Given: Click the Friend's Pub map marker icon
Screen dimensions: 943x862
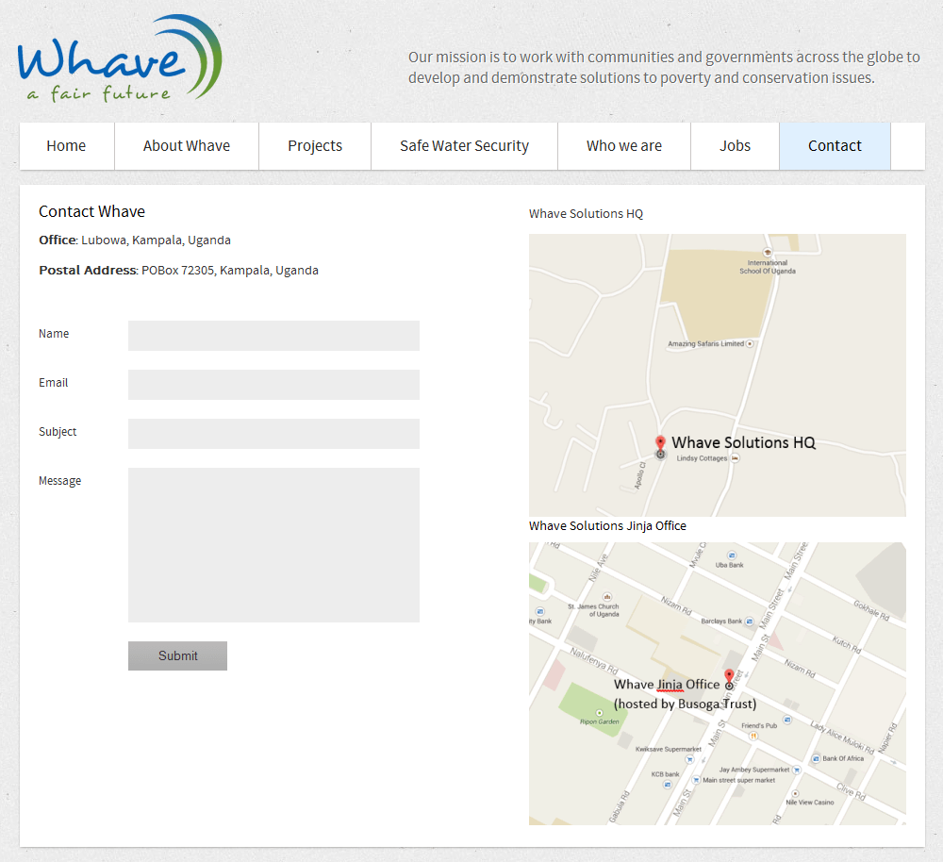Looking at the screenshot, I should tap(753, 735).
